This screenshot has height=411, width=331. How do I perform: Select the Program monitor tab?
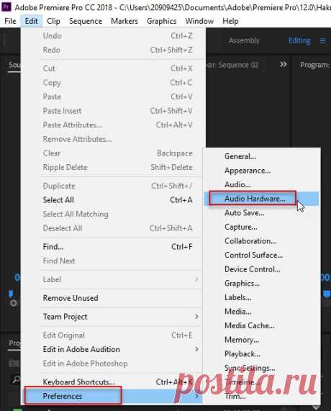click(x=314, y=65)
